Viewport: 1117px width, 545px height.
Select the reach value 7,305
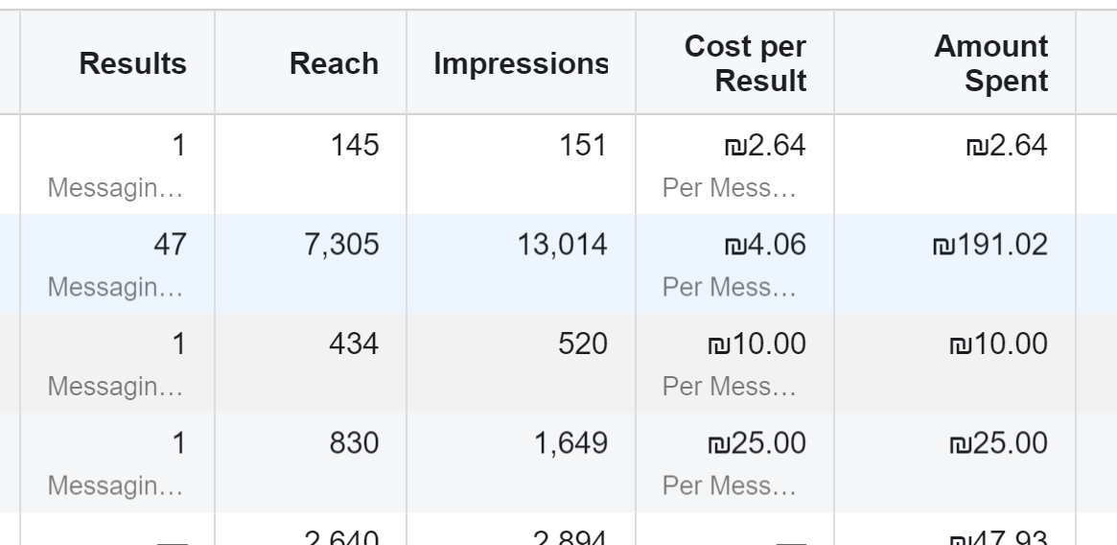coord(341,245)
